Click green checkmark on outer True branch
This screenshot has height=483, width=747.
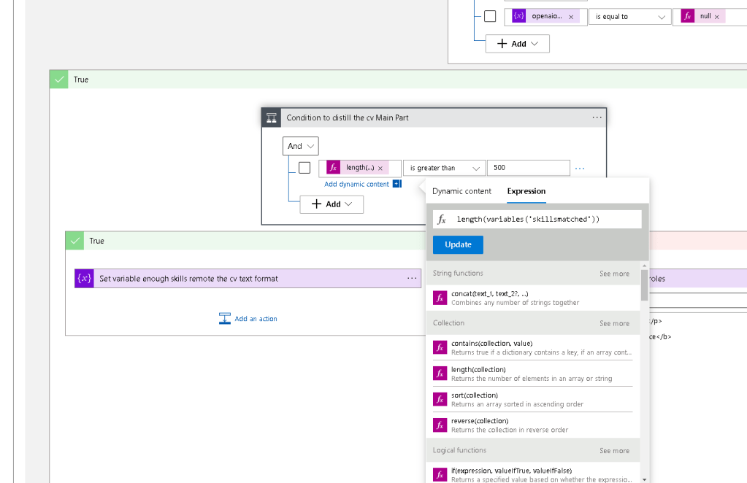tap(59, 80)
